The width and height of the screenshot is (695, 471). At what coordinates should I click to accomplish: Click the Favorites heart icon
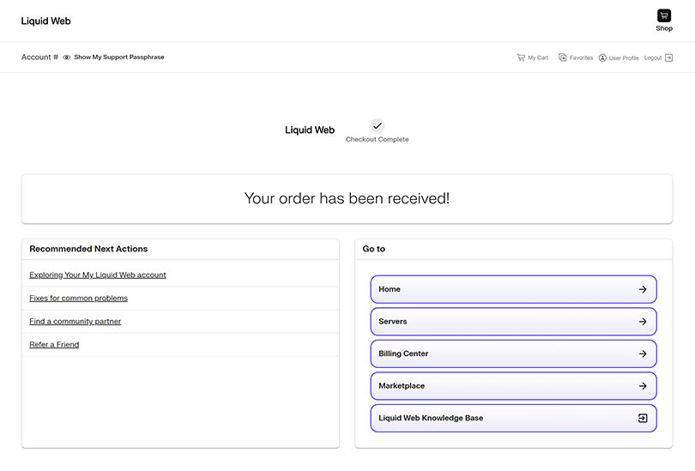pos(563,57)
